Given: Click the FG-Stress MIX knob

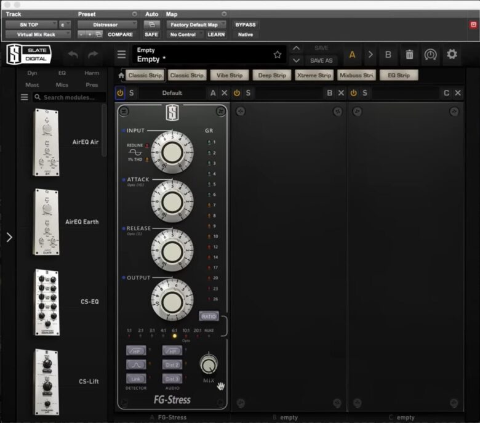Looking at the screenshot, I should 209,365.
